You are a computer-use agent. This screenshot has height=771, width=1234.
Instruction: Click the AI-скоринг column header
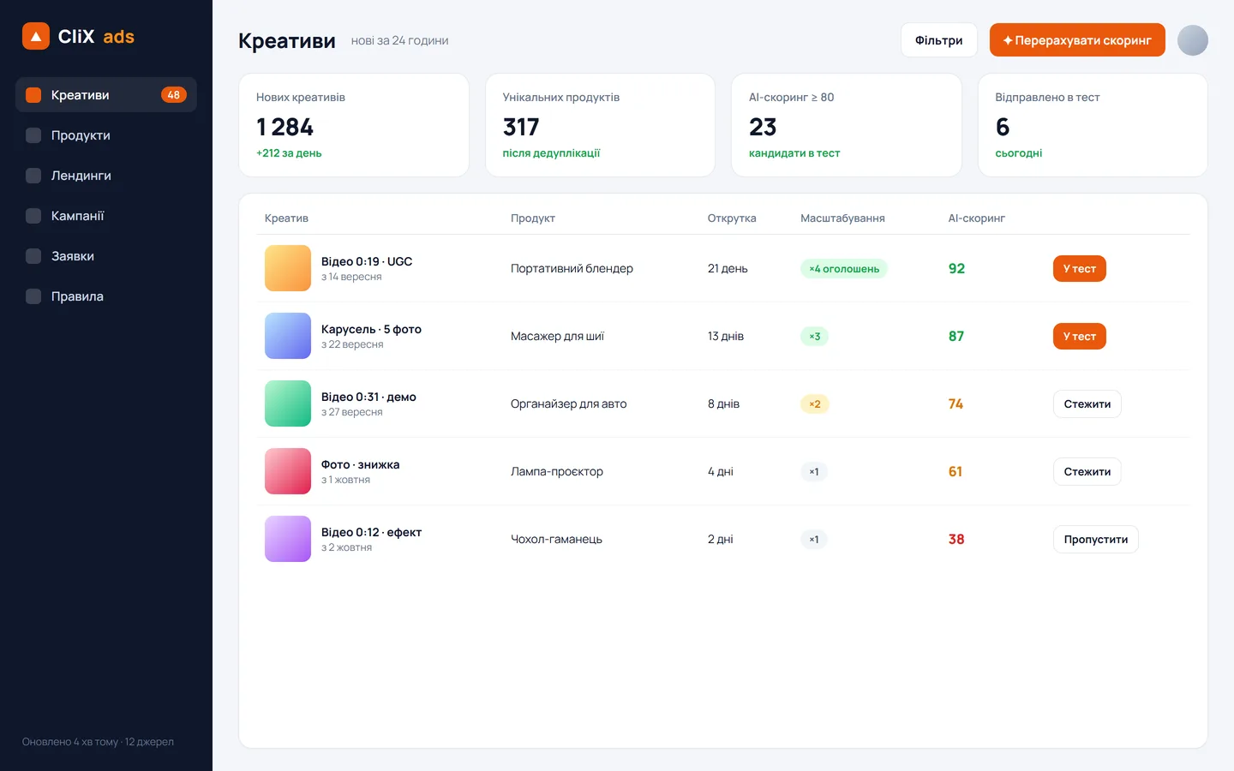(976, 218)
